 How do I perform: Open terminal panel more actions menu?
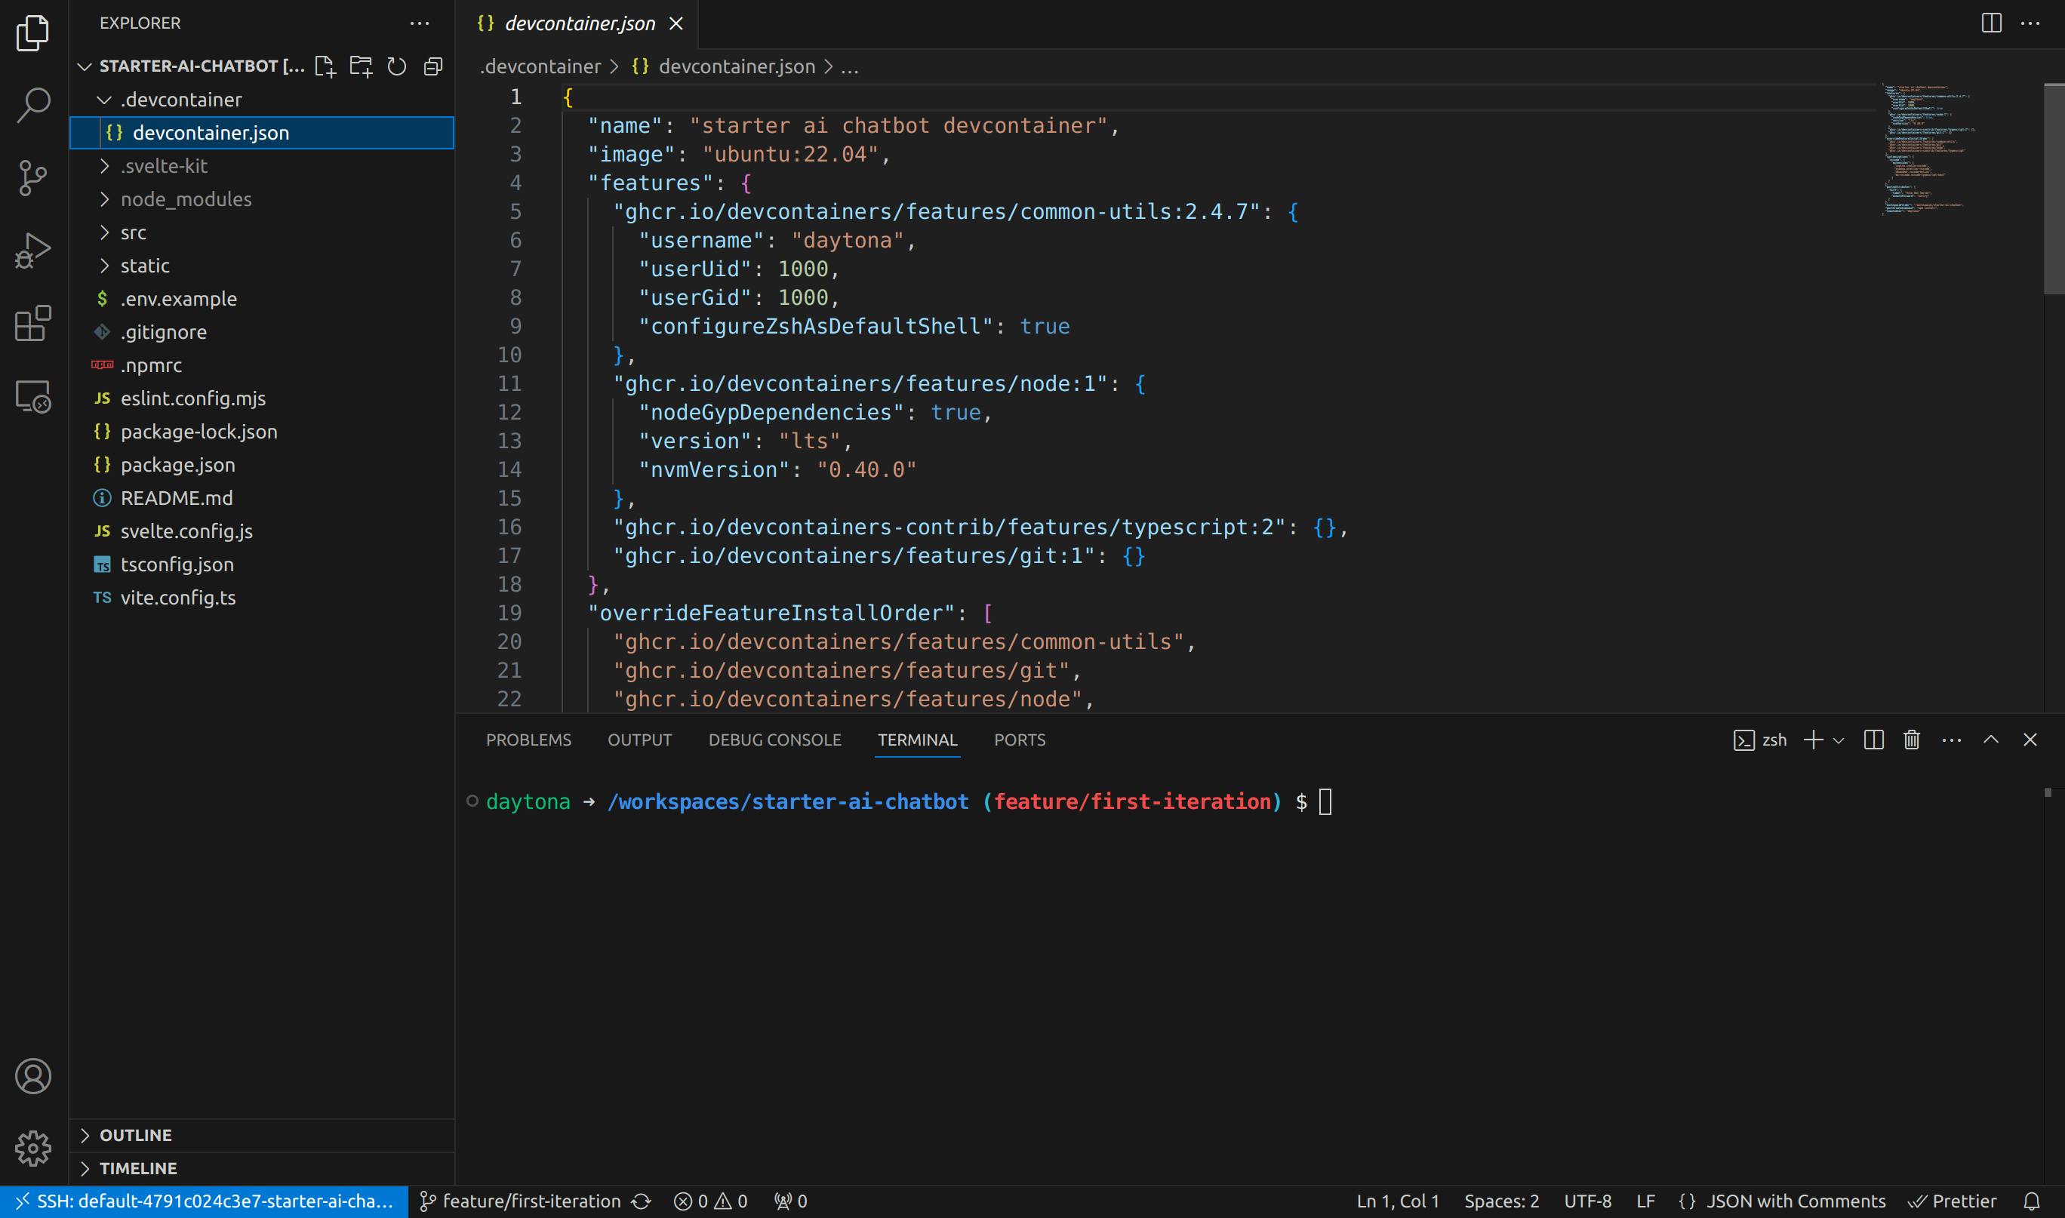click(1951, 740)
